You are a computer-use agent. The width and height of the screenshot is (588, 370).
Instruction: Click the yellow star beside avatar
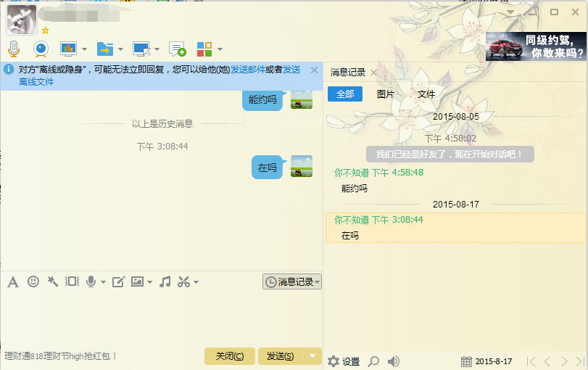click(x=46, y=30)
